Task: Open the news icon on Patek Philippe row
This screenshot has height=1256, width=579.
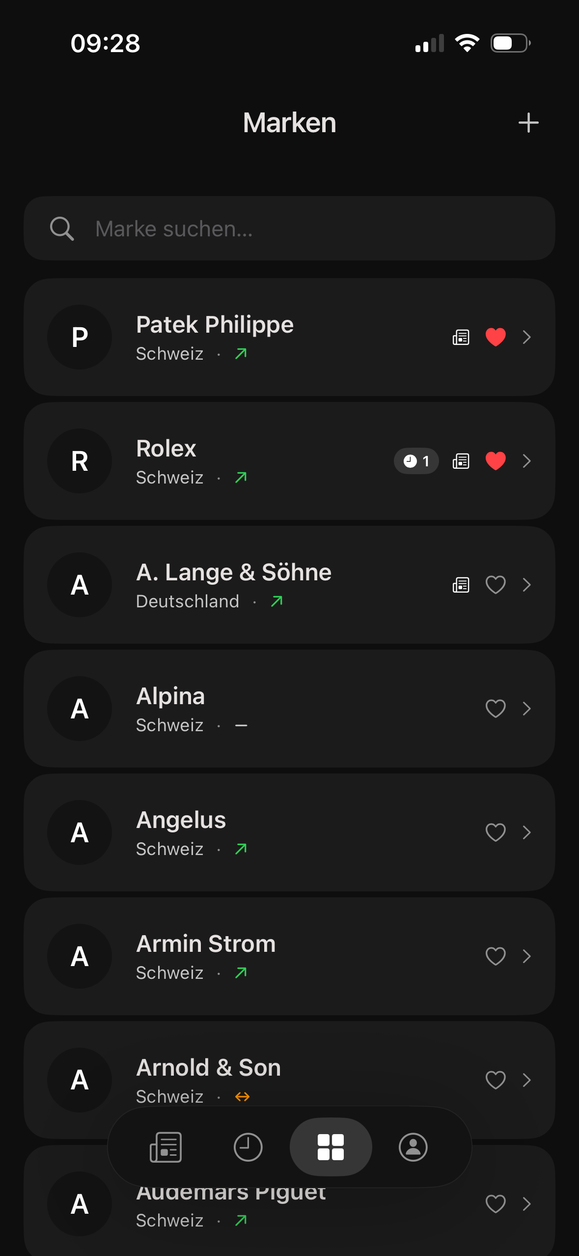Action: pos(461,337)
